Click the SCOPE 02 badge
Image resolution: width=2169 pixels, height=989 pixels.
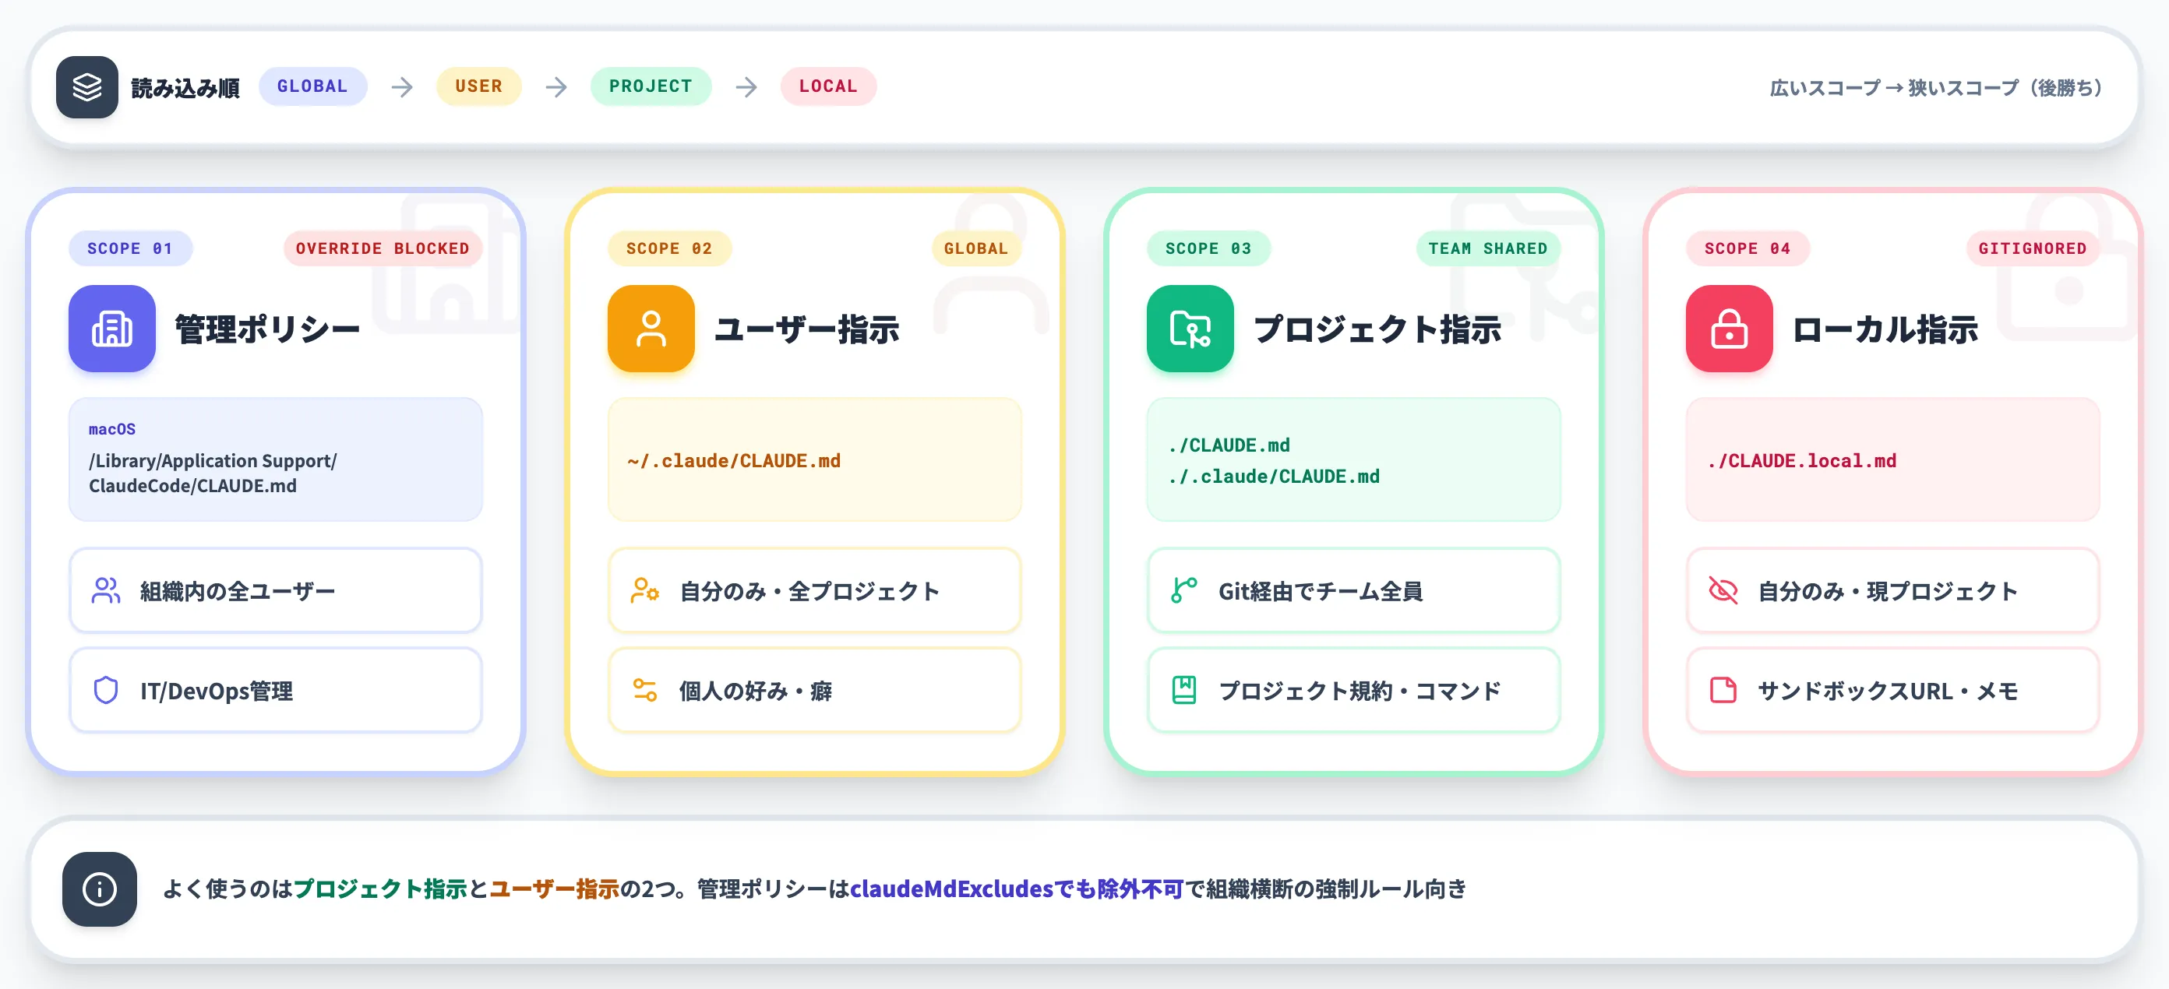click(x=669, y=248)
